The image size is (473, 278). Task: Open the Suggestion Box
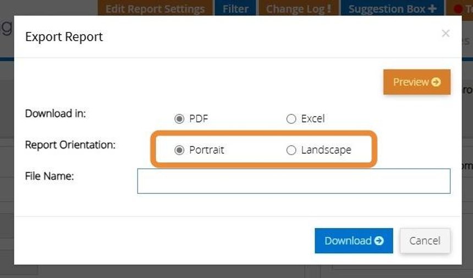pos(387,9)
